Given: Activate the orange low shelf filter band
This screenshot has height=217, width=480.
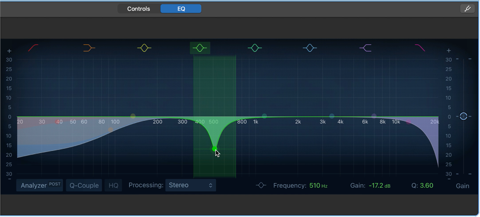Looking at the screenshot, I should coord(88,47).
